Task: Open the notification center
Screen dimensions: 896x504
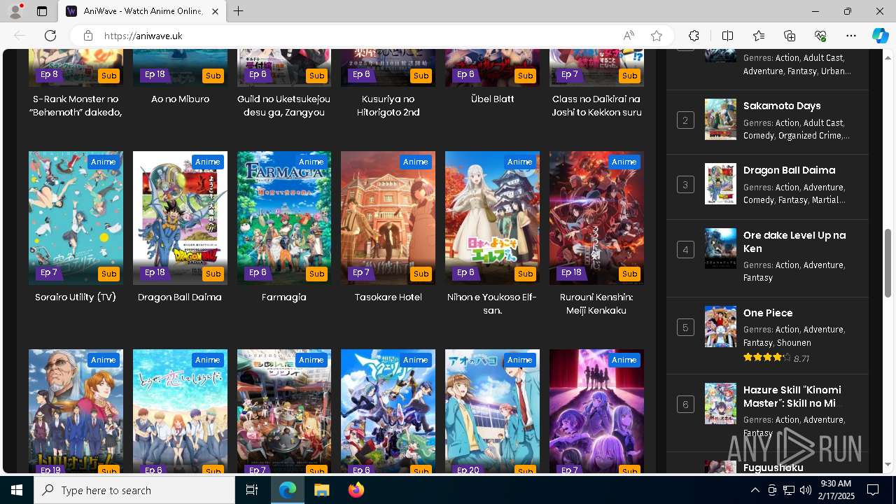Action: click(873, 490)
